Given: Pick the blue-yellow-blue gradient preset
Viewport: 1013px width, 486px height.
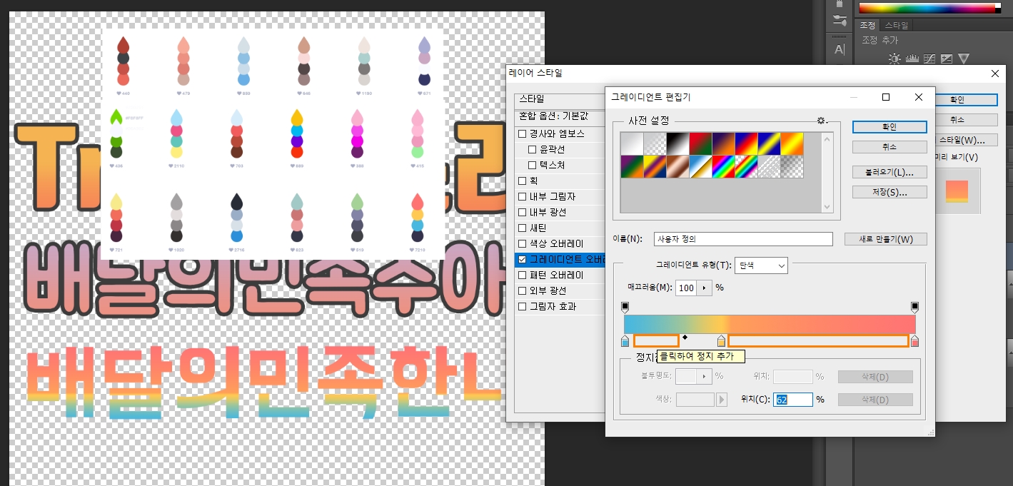Looking at the screenshot, I should [x=769, y=144].
